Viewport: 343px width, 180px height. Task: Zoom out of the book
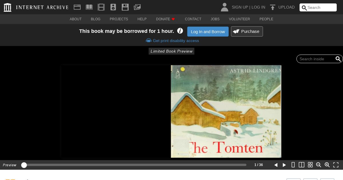coord(319,165)
